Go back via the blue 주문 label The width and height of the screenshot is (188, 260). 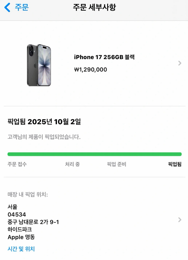[22, 7]
